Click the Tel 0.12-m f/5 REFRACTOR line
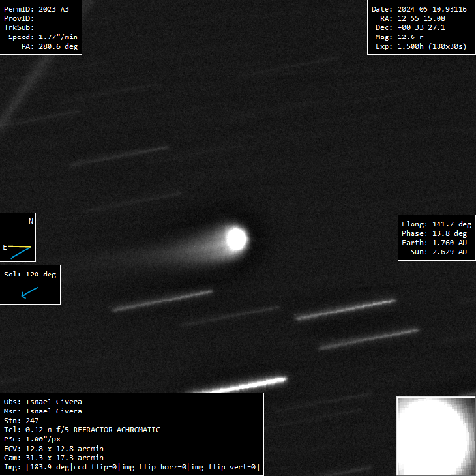 coord(82,430)
